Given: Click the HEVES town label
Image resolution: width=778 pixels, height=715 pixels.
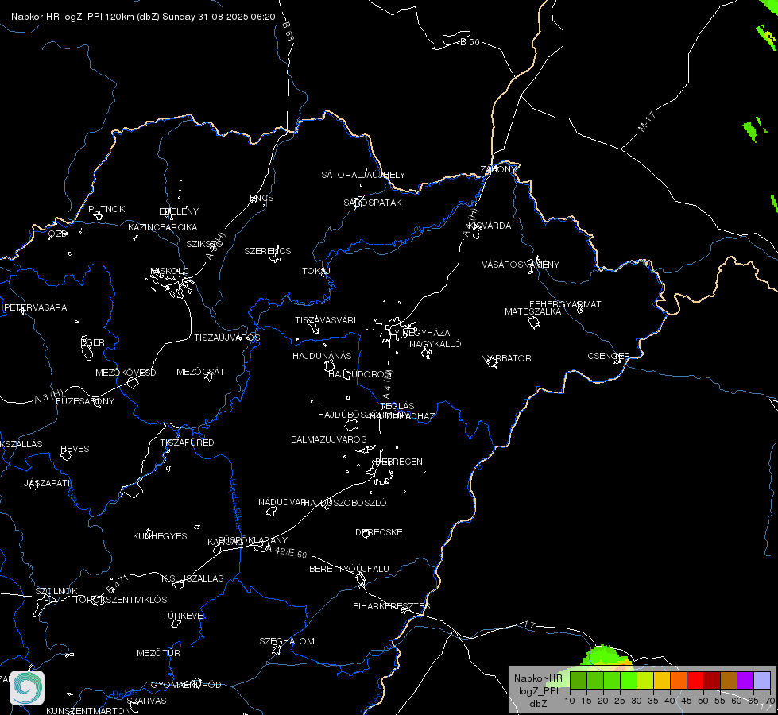Looking at the screenshot, I should 75,449.
